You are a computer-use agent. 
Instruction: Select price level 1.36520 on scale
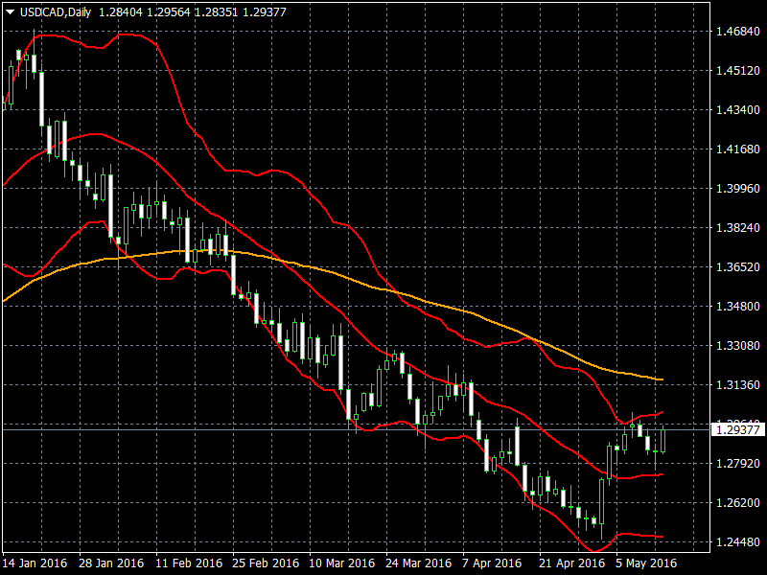pos(738,267)
